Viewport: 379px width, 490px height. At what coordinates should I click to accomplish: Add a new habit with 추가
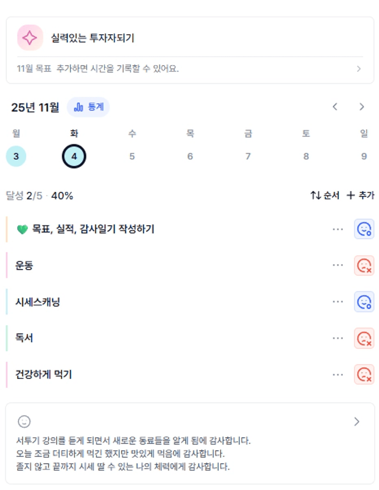(360, 195)
